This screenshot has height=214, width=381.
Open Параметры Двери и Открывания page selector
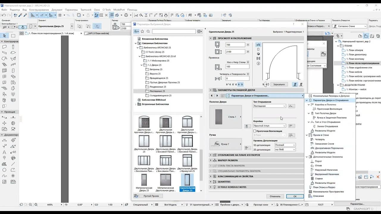click(x=265, y=96)
